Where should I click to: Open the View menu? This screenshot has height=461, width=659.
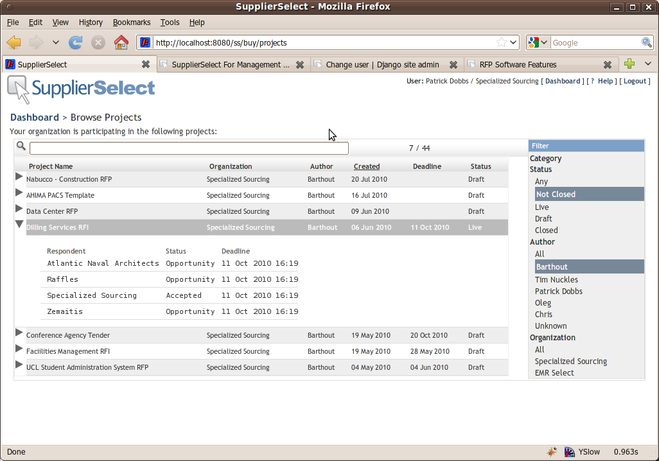tap(60, 22)
